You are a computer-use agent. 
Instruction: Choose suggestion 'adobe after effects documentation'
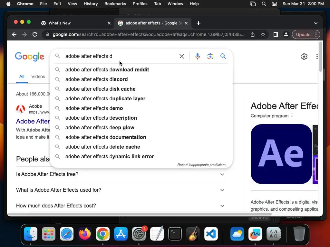141,137
